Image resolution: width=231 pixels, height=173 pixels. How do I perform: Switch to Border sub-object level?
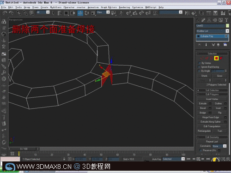click(212, 58)
